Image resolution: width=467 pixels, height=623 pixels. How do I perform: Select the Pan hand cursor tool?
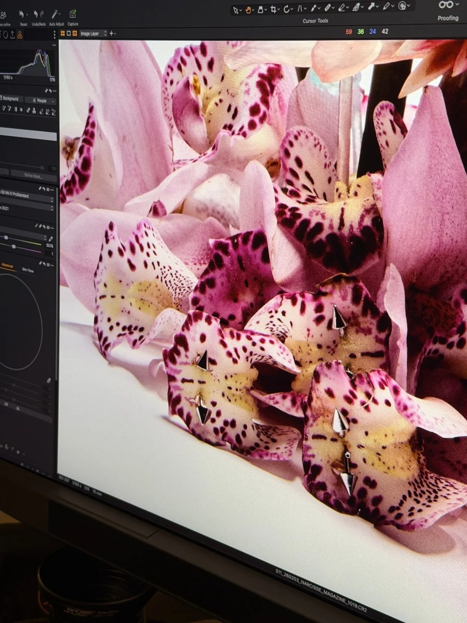pos(248,10)
